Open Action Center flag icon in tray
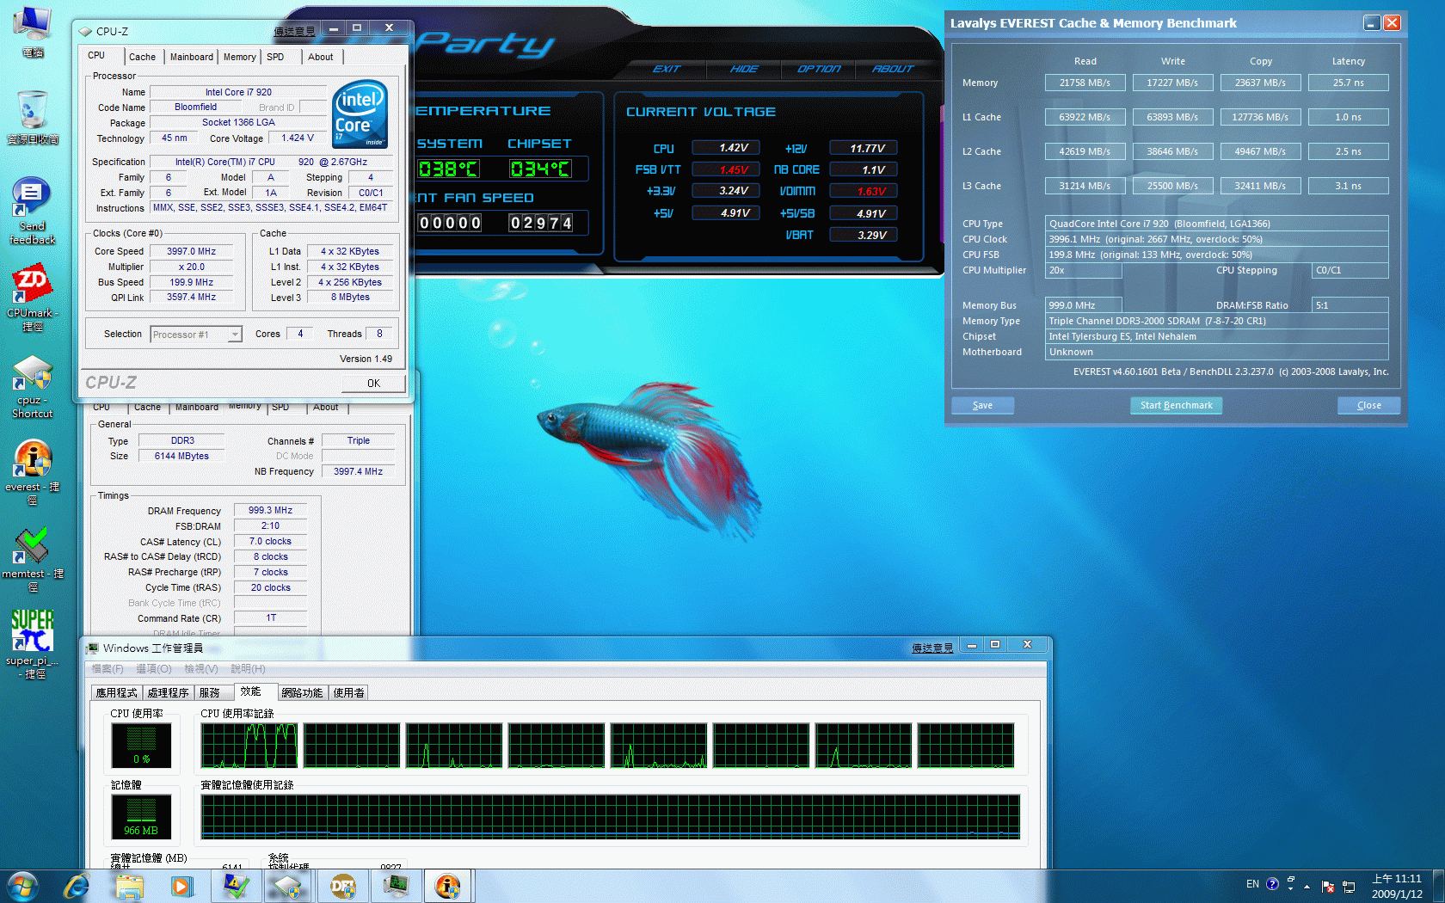1445x903 pixels. coord(1327,887)
